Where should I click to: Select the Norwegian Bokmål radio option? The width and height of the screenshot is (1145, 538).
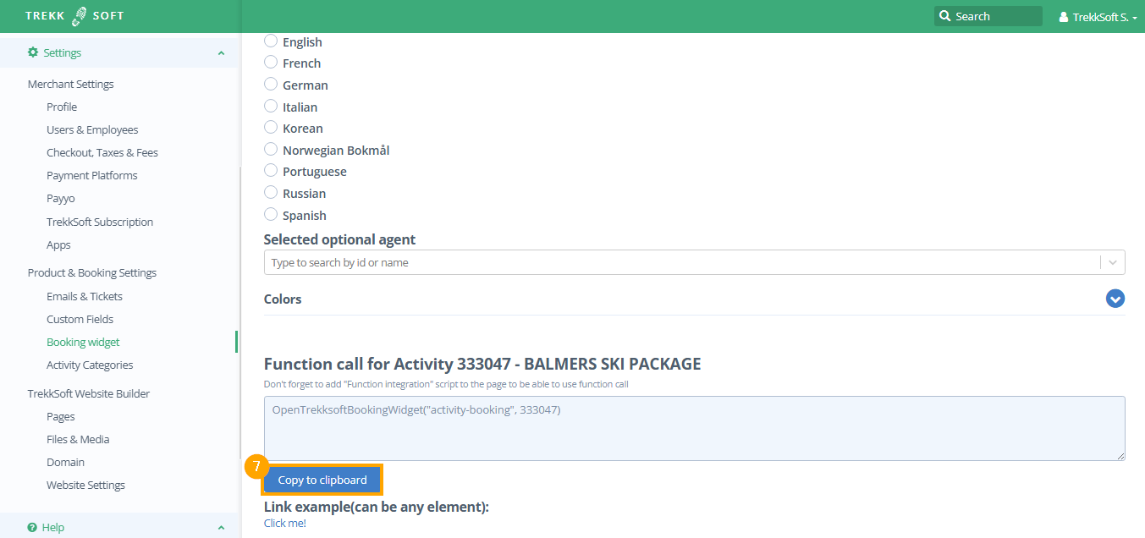271,149
